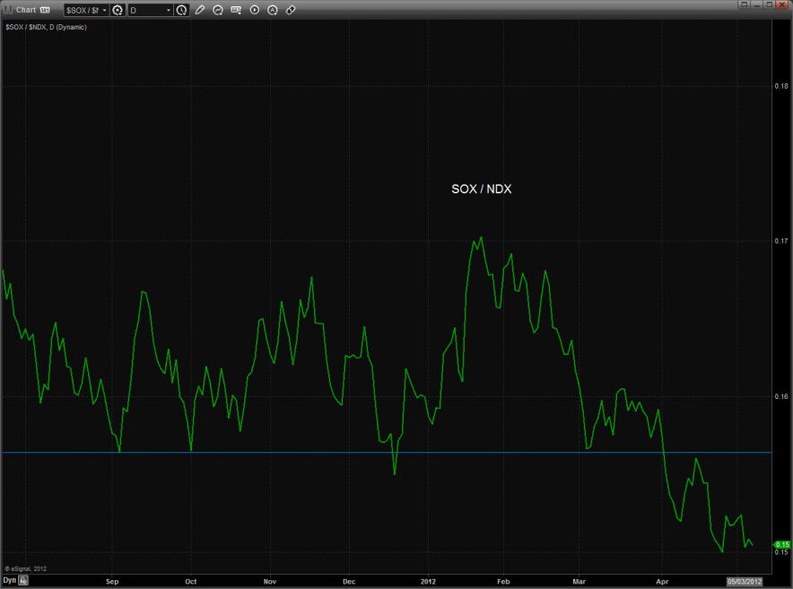793x589 pixels.
Task: Open the $SOX symbol dropdown
Action: pos(85,10)
